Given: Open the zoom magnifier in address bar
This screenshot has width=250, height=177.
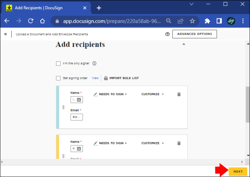Looking at the screenshot, I should (x=168, y=21).
